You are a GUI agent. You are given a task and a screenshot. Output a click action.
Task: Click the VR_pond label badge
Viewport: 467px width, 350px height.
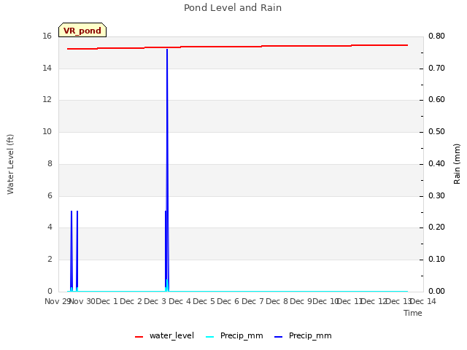[x=82, y=30]
